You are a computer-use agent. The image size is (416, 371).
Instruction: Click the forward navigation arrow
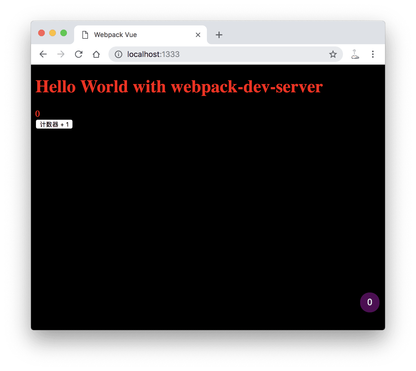pyautogui.click(x=61, y=54)
